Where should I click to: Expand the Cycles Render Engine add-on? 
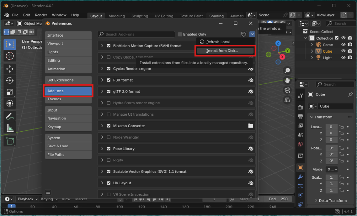pyautogui.click(x=102, y=69)
